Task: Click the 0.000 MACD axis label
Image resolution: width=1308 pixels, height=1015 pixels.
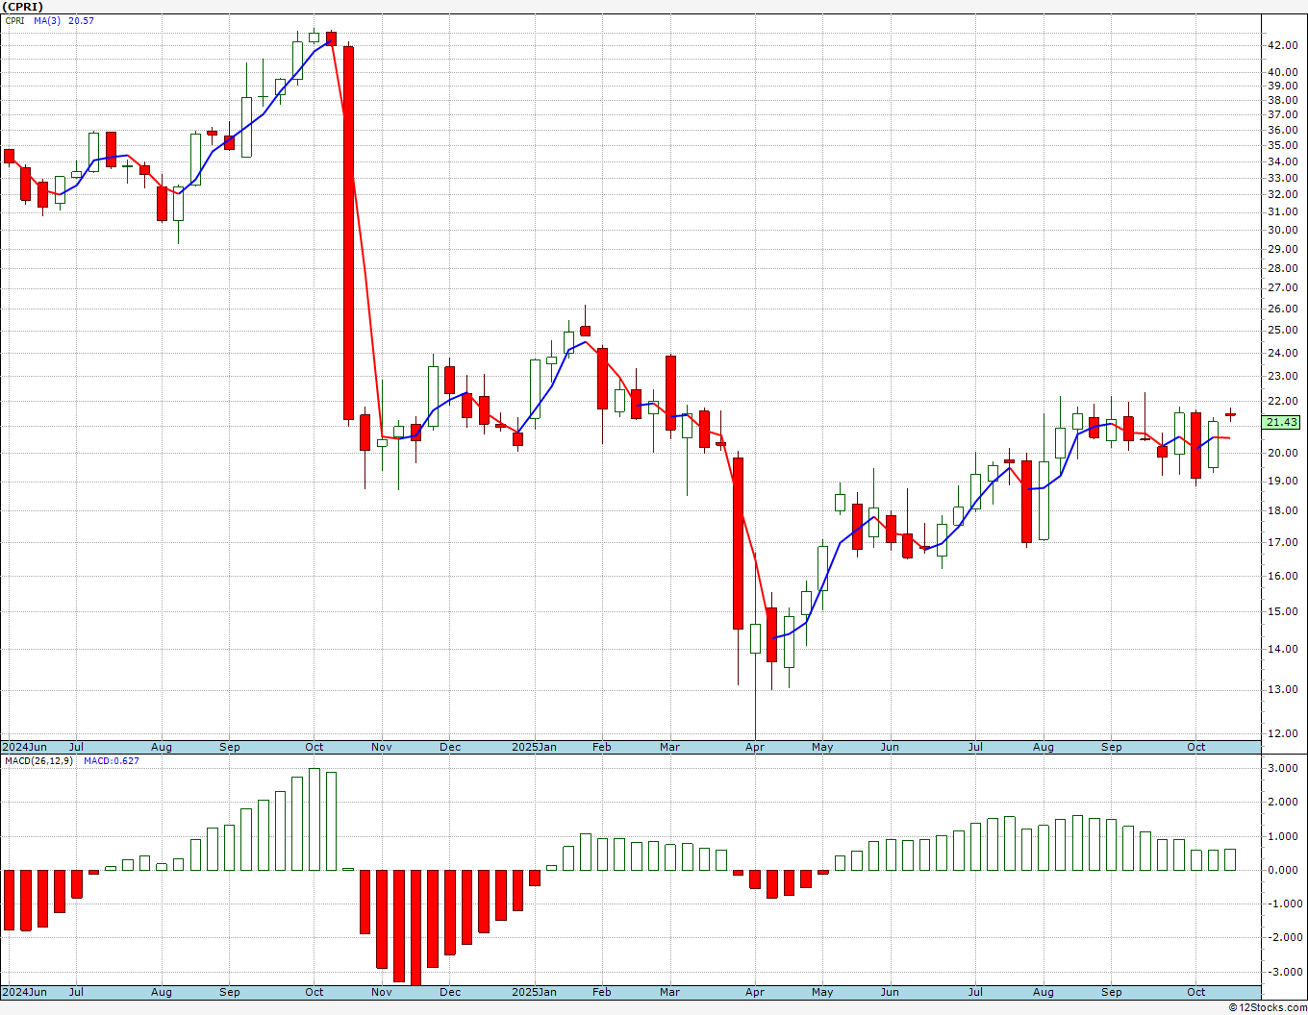Action: click(x=1284, y=870)
